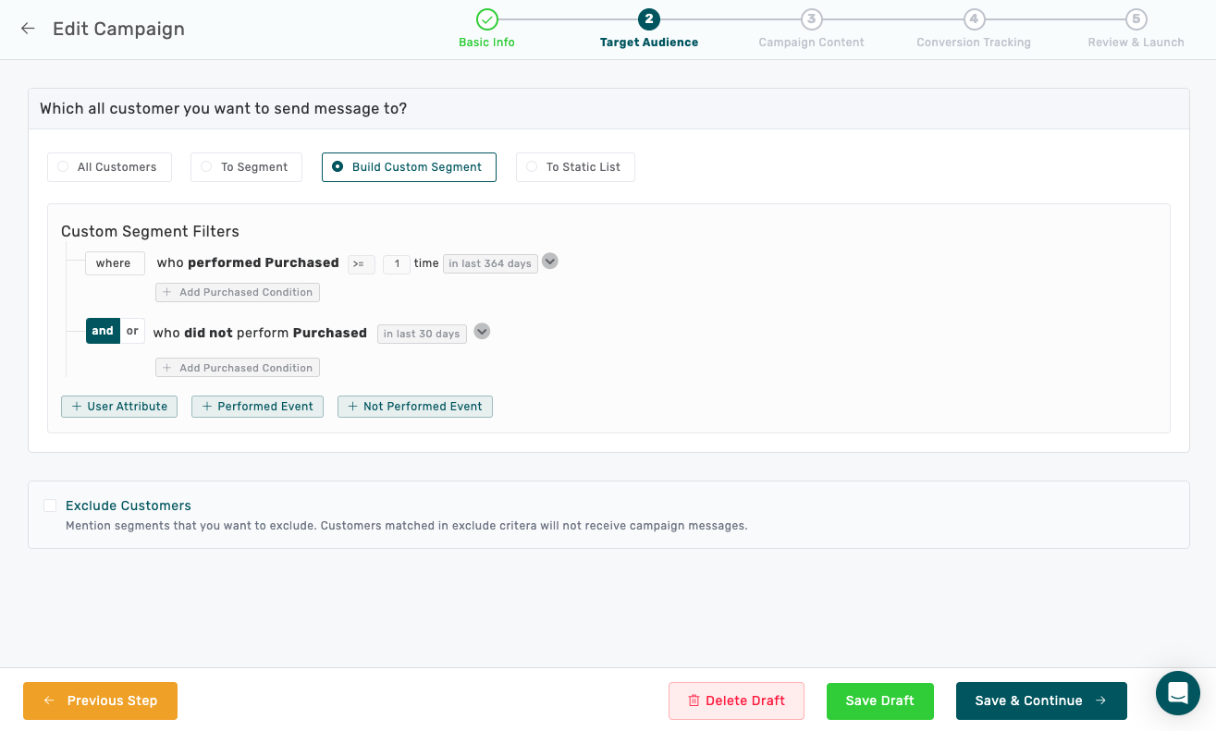Expand options chevron for did not perform row

(x=482, y=332)
